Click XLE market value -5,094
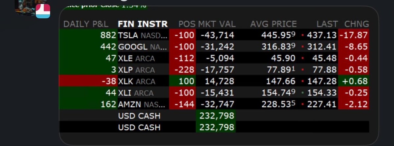This screenshot has width=394, height=146. pos(220,58)
